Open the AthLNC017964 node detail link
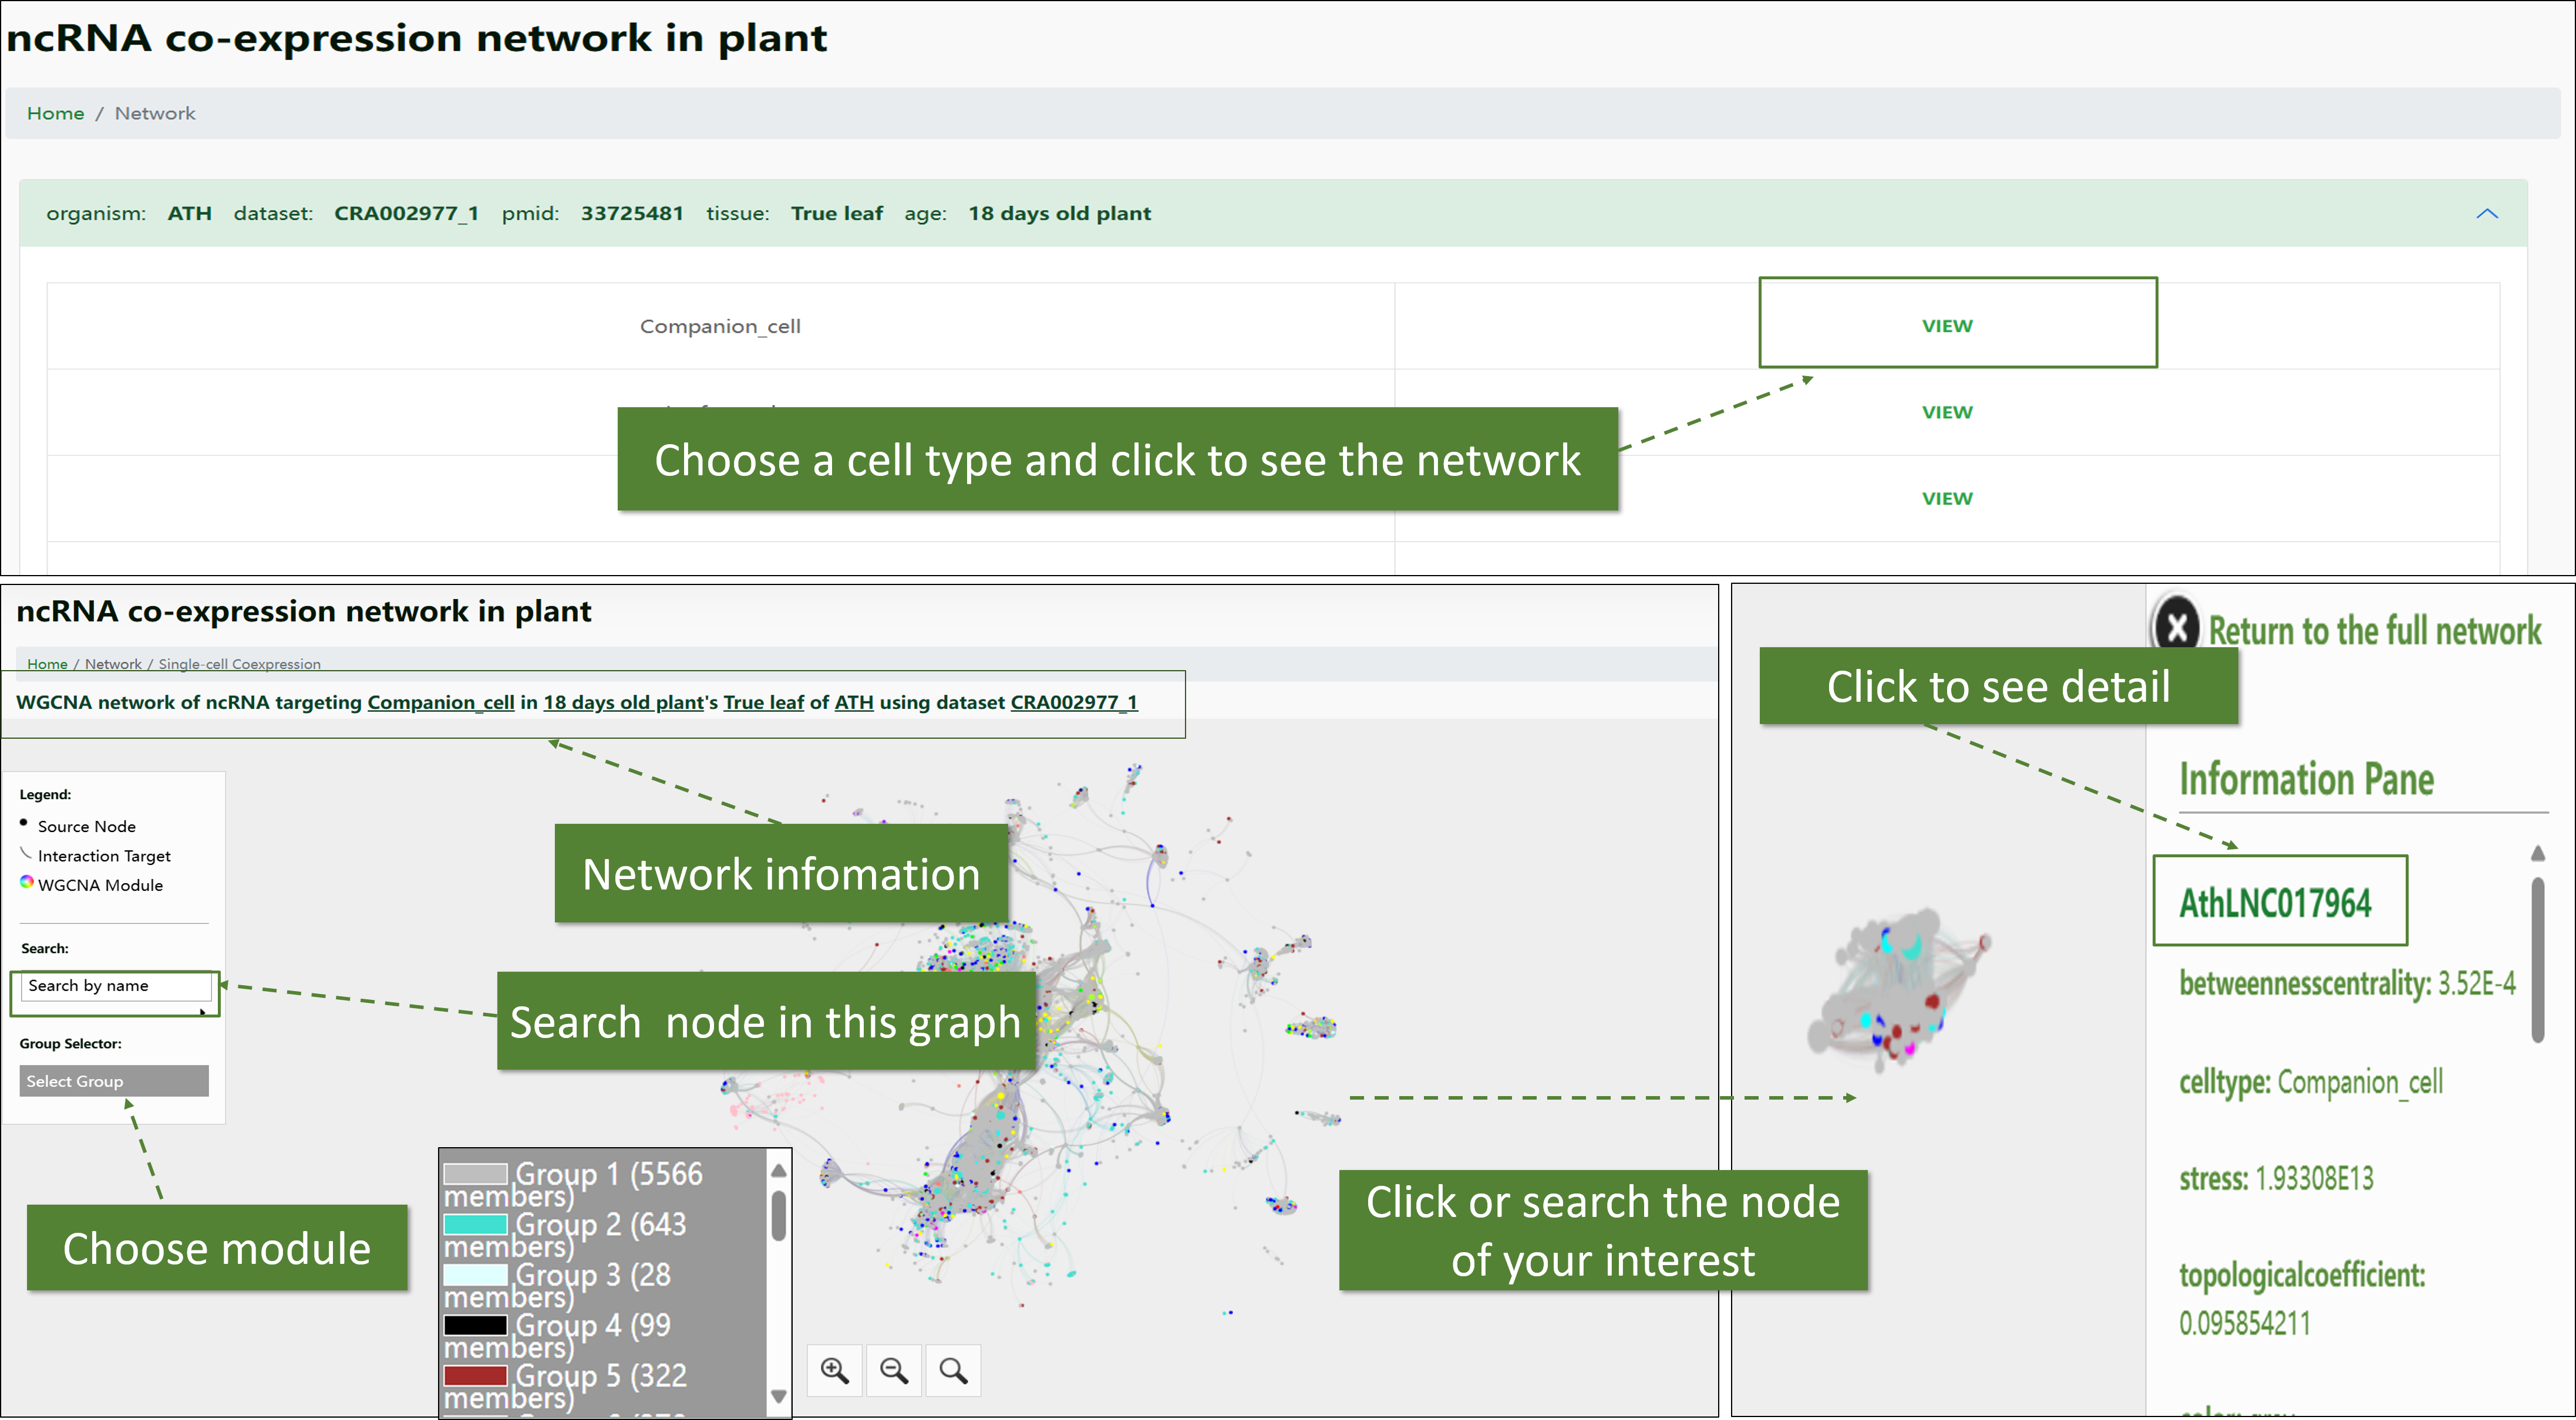 tap(2275, 904)
